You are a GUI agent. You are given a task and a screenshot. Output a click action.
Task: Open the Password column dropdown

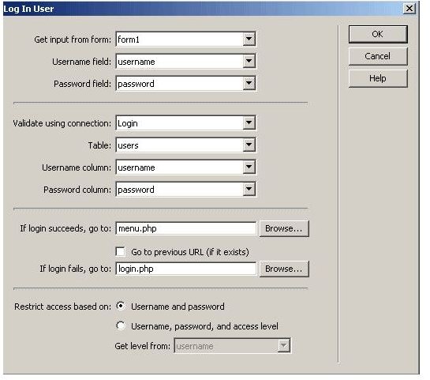(186, 190)
